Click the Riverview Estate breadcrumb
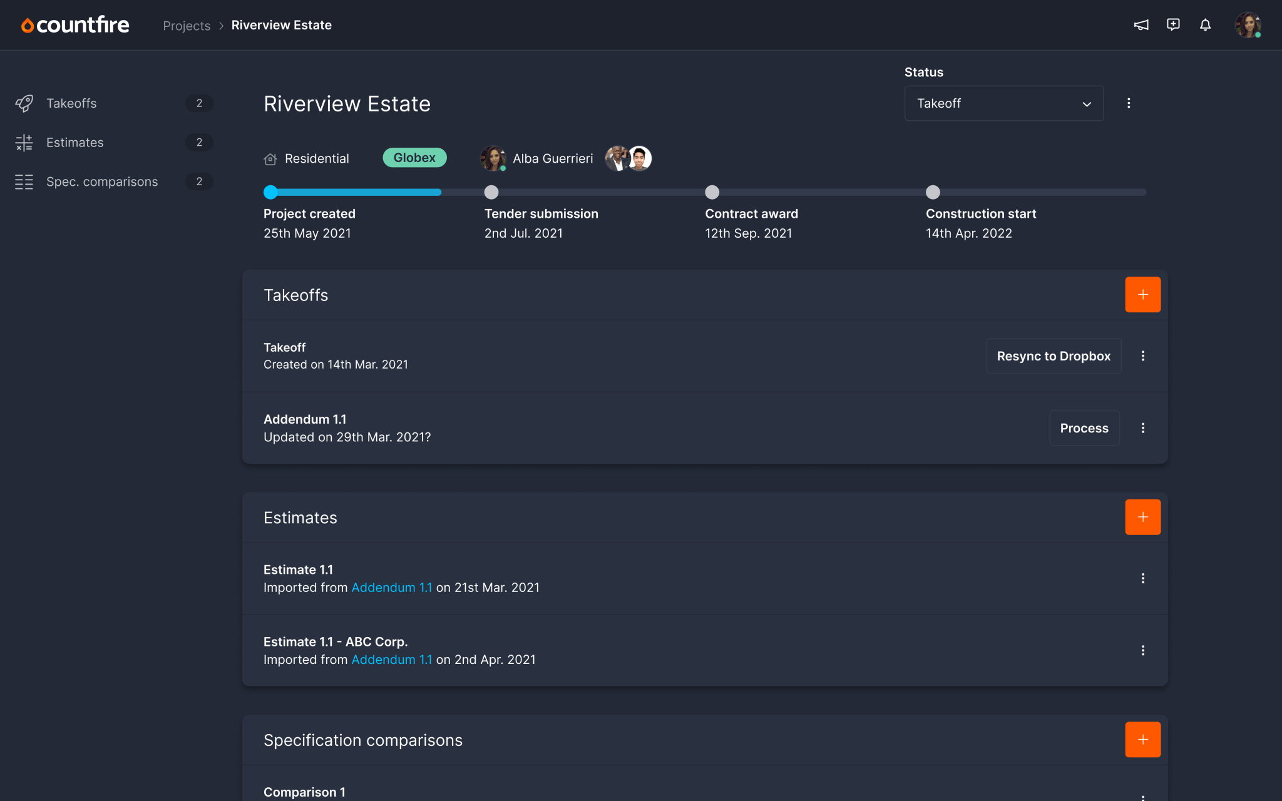The image size is (1282, 801). tap(282, 25)
